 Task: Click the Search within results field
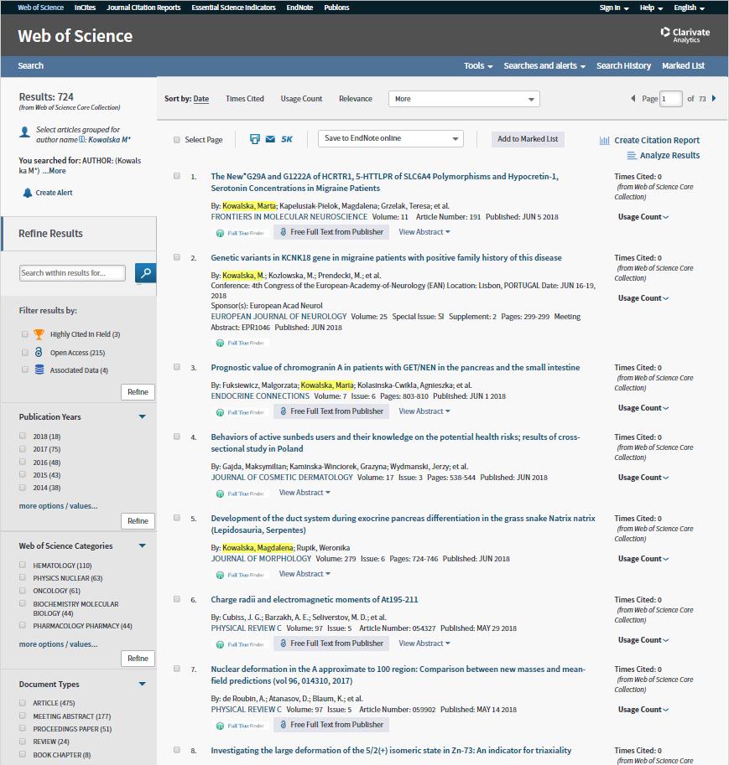tap(72, 273)
